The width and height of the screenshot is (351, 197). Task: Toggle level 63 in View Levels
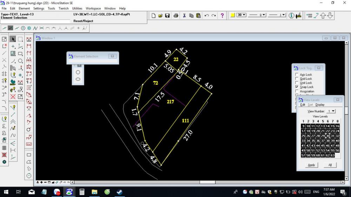coord(332,155)
